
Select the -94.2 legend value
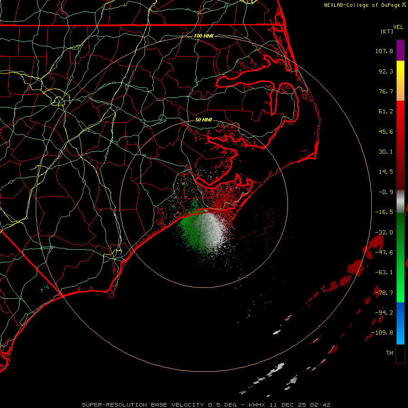[384, 312]
